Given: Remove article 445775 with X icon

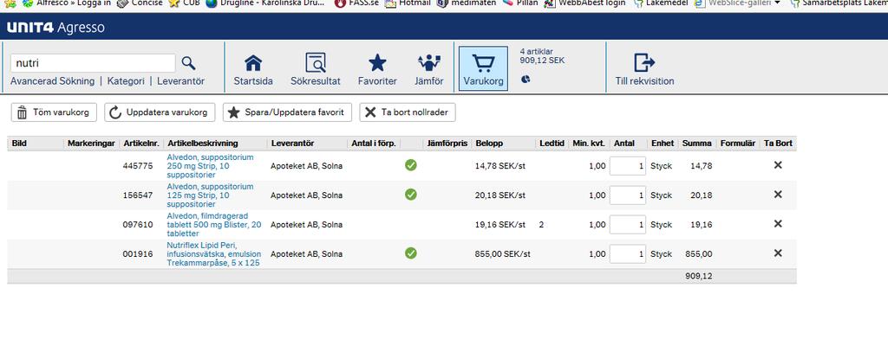Looking at the screenshot, I should click(x=778, y=165).
